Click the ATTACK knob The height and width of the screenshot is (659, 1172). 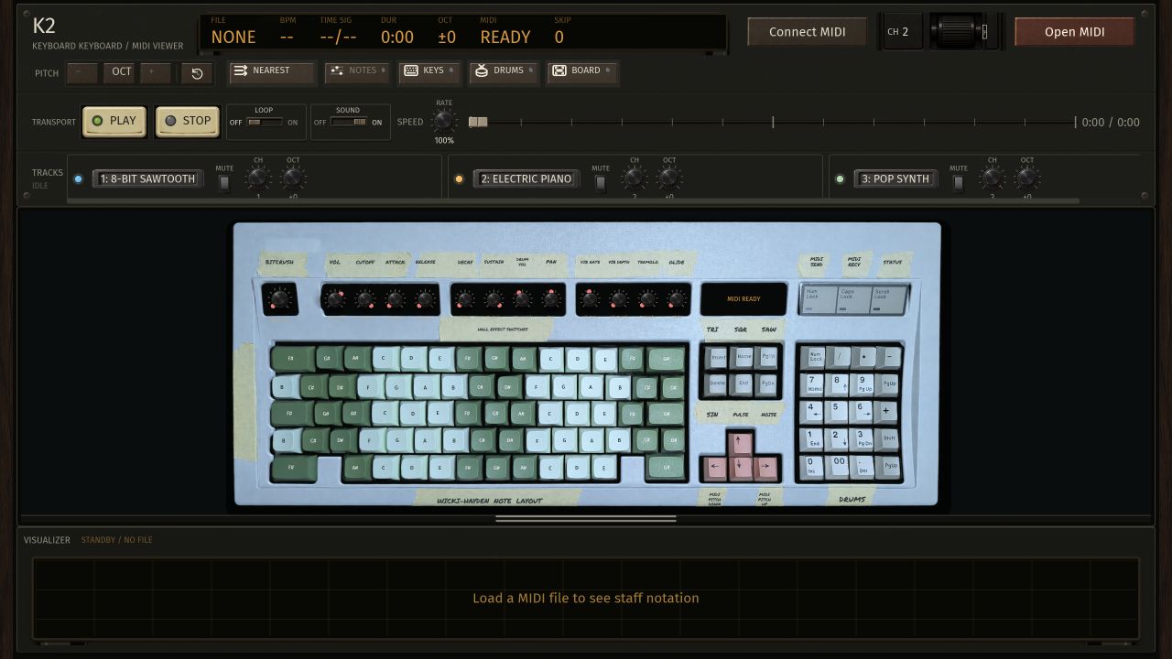pos(396,298)
